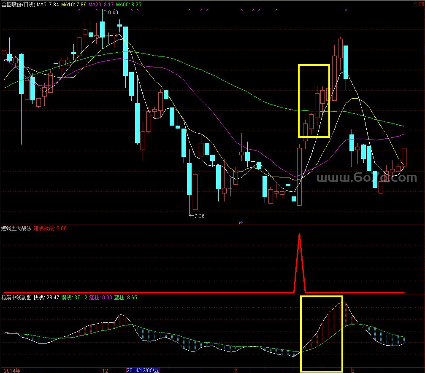Select the MA20: 8.17 indicator label
Screen dimensions: 425x373
pos(101,4)
